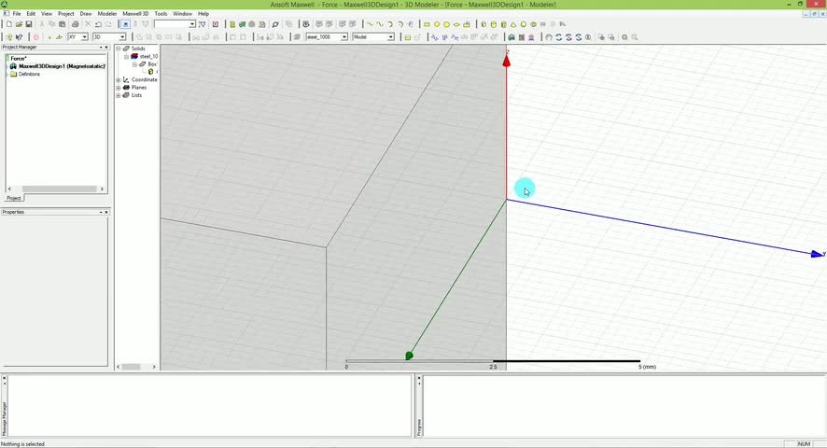Close the Properties panel
The image size is (827, 448).
[106, 212]
